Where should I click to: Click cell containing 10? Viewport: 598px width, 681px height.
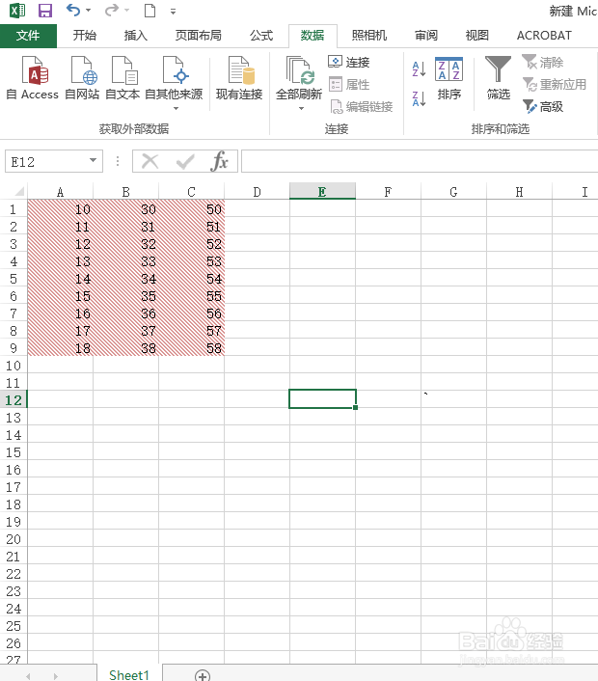(x=61, y=209)
